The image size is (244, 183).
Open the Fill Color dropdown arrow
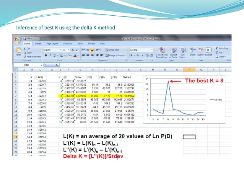pos(72,55)
